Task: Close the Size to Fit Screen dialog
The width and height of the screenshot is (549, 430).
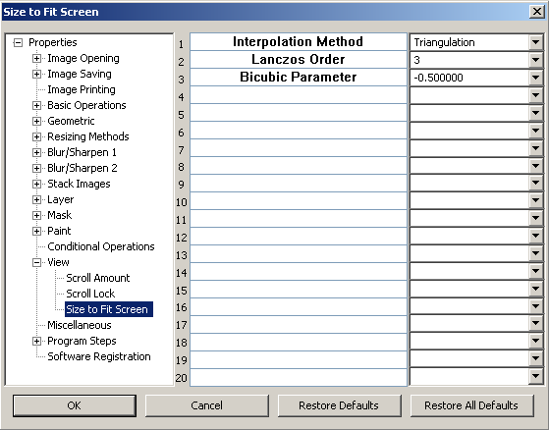Action: [x=537, y=12]
